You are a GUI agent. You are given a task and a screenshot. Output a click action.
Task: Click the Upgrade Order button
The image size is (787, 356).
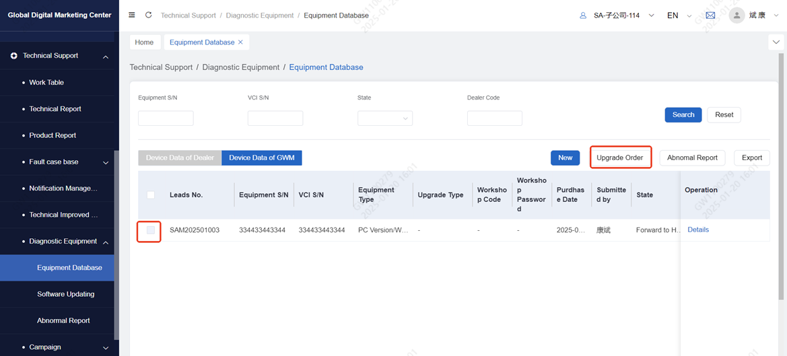[620, 158]
